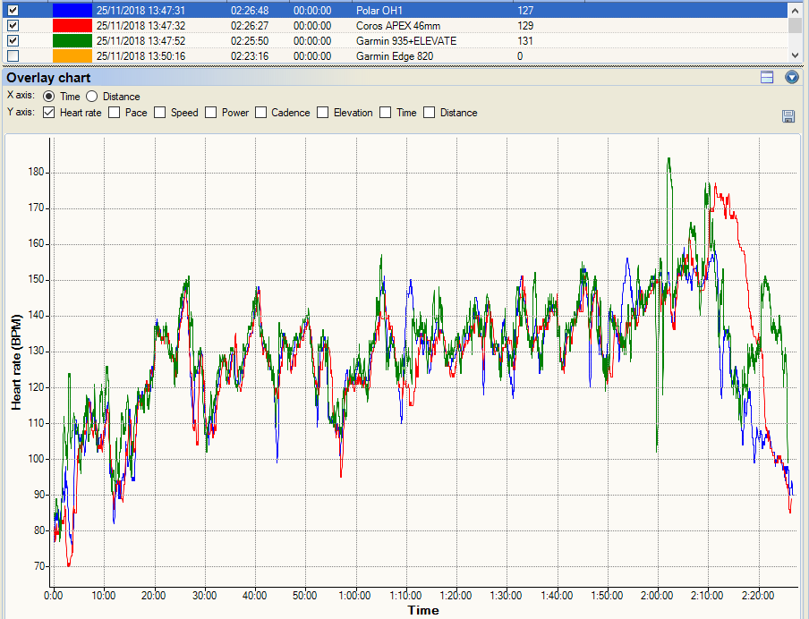This screenshot has width=809, height=619.
Task: Uncheck the Polar OH1 activity checkbox
Action: tap(13, 11)
